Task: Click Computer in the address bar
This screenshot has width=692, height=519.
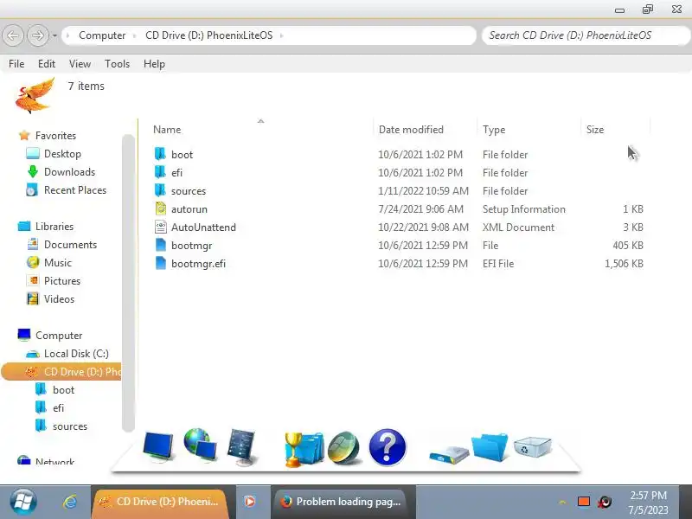Action: [x=102, y=35]
